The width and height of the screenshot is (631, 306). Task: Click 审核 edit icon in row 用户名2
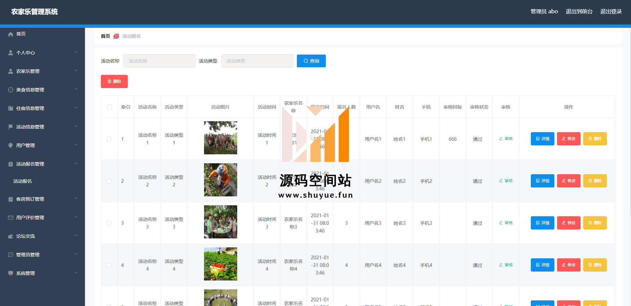click(x=501, y=181)
